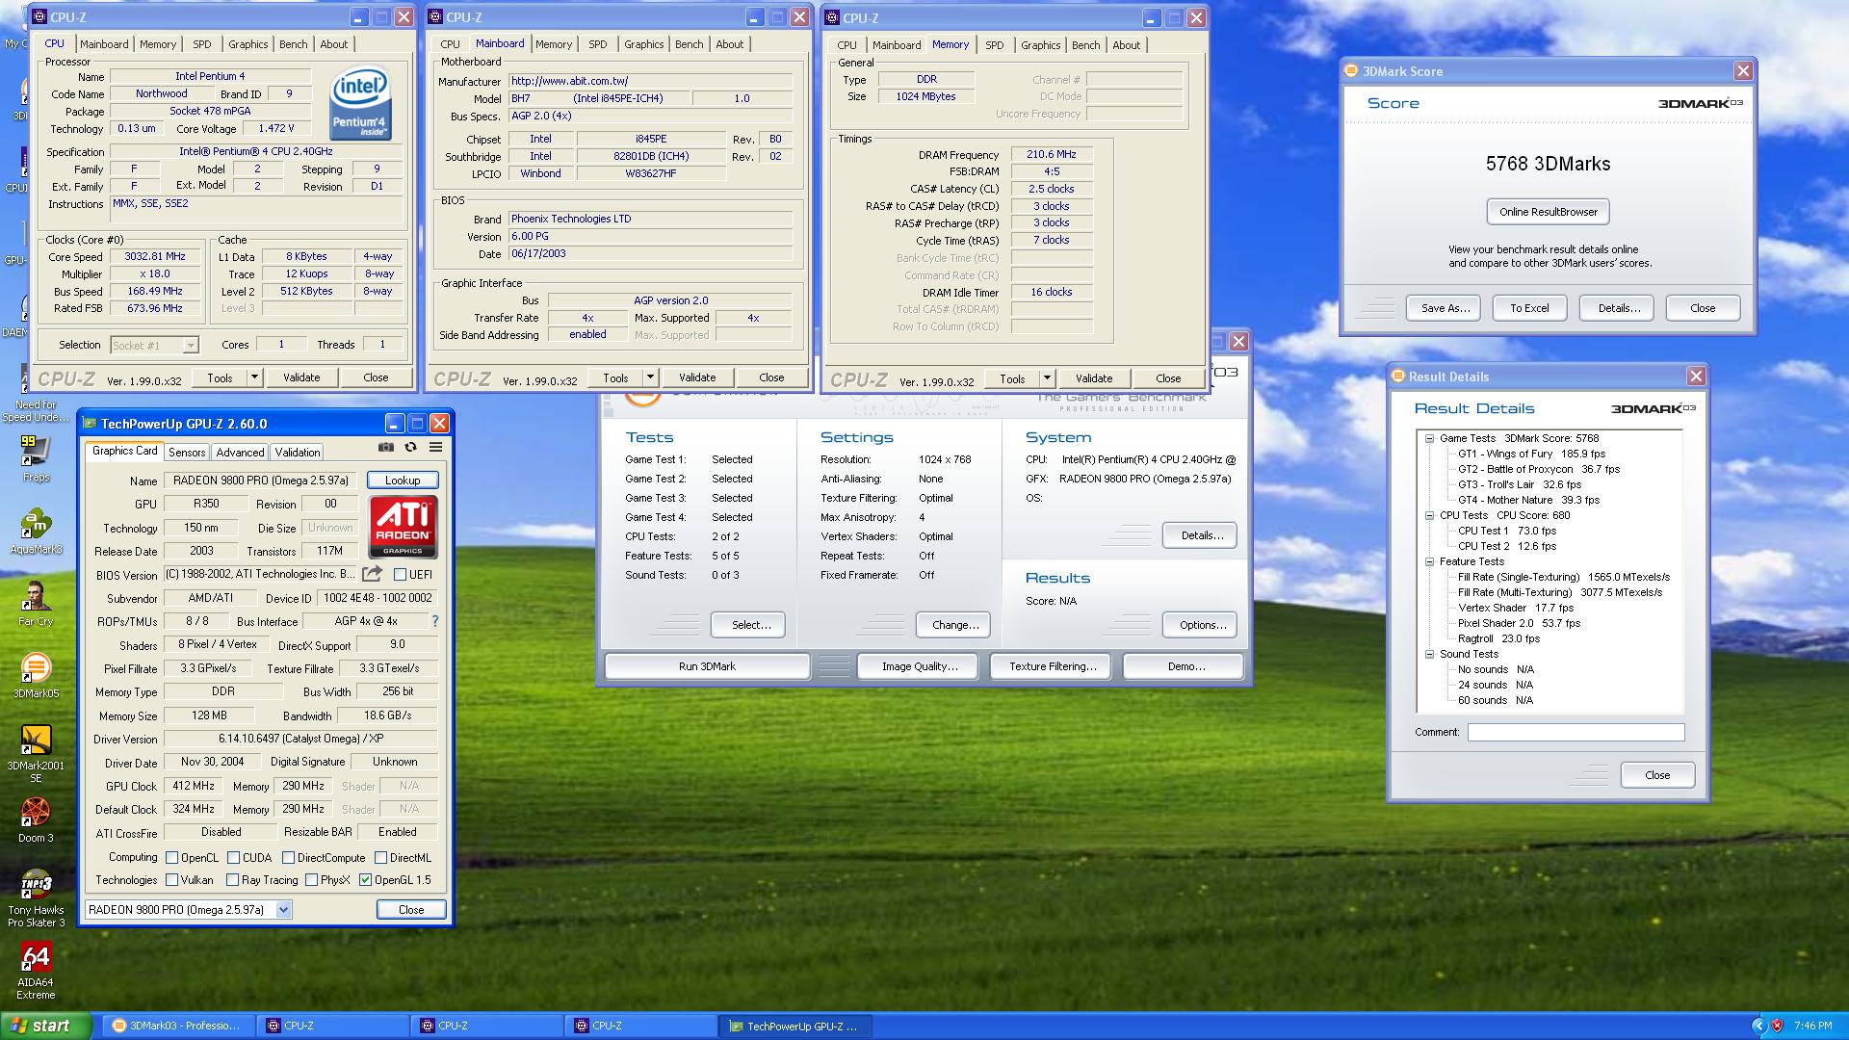Open the 3DMark05 desktop icon
The width and height of the screenshot is (1849, 1040).
[x=36, y=675]
